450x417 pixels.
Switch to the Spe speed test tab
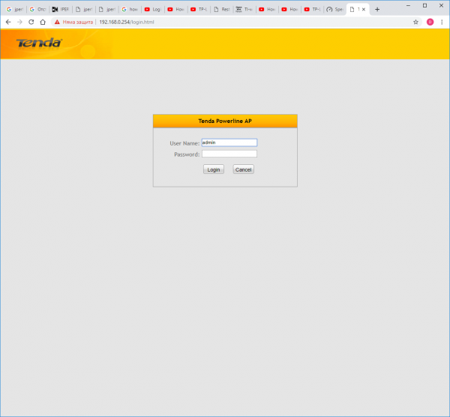(335, 10)
